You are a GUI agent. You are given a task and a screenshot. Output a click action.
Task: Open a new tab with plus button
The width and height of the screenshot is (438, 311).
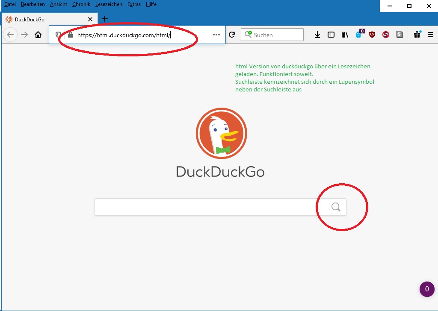(x=105, y=19)
